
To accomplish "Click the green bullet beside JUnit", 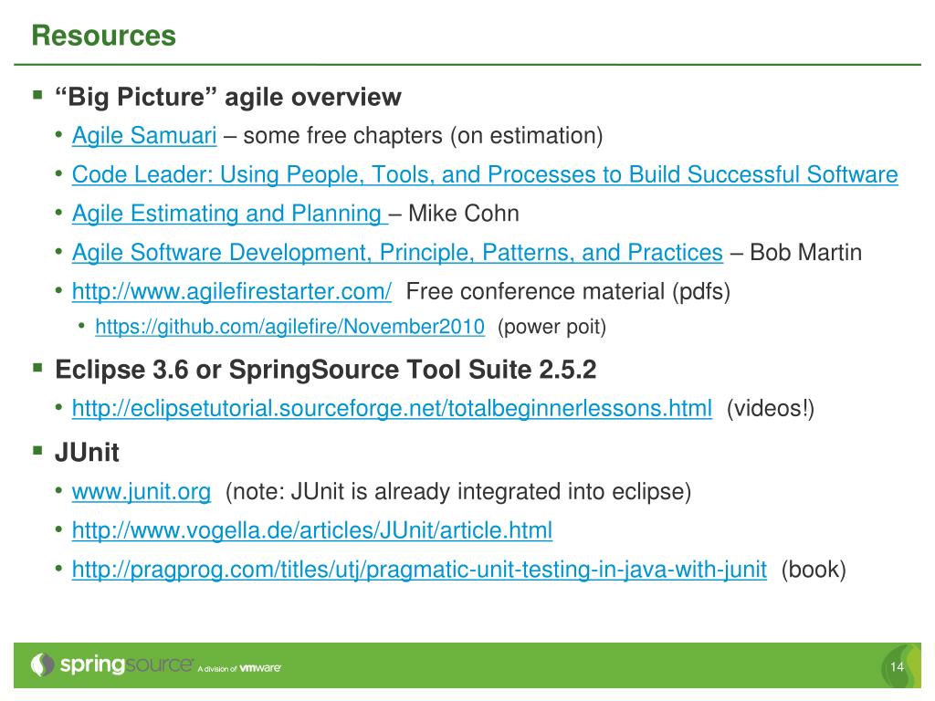I will click(38, 450).
